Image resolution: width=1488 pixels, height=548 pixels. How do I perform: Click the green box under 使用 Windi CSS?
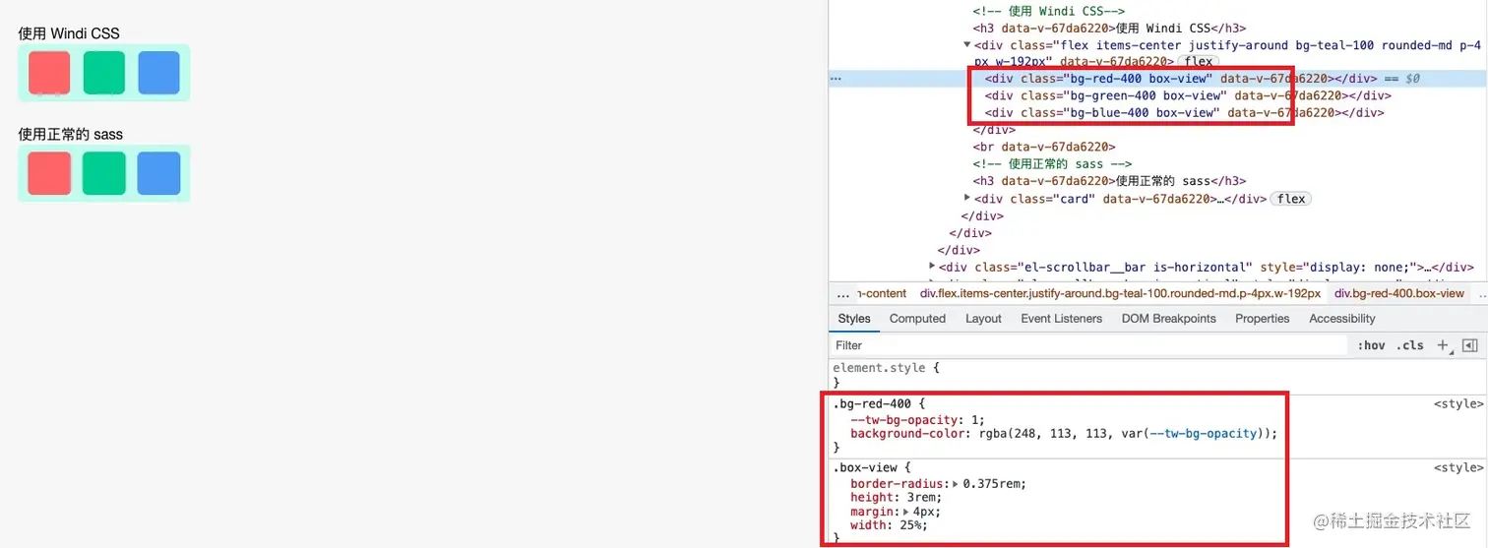103,73
